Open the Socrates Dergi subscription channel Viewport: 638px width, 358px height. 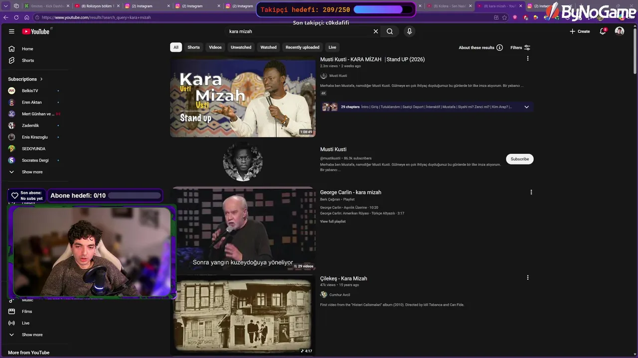tap(35, 160)
